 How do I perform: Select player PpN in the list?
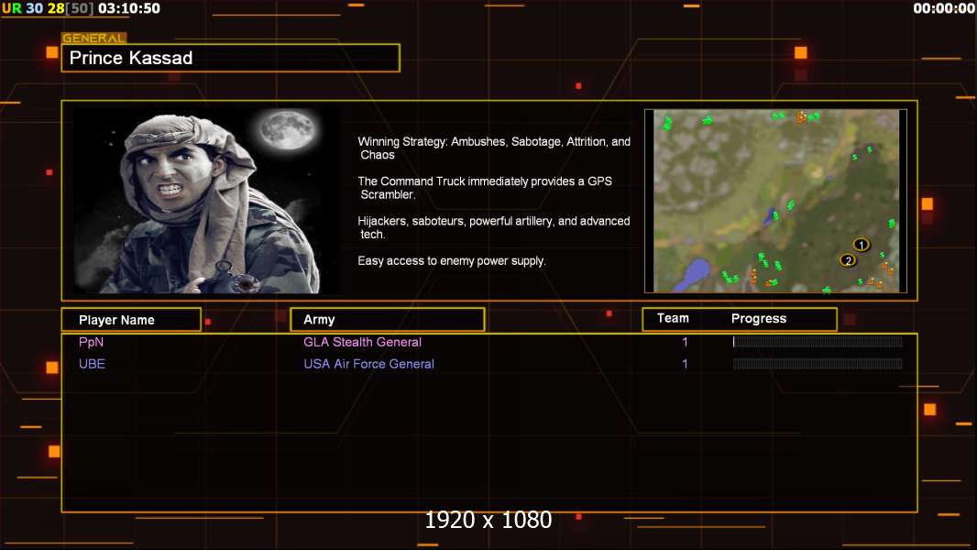91,342
